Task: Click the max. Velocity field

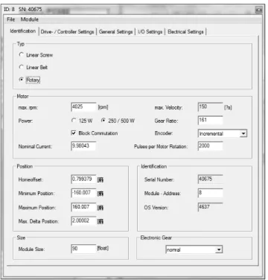Action: click(210, 107)
